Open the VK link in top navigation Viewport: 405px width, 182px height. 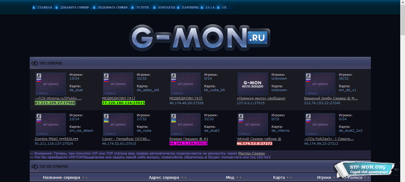[224, 8]
